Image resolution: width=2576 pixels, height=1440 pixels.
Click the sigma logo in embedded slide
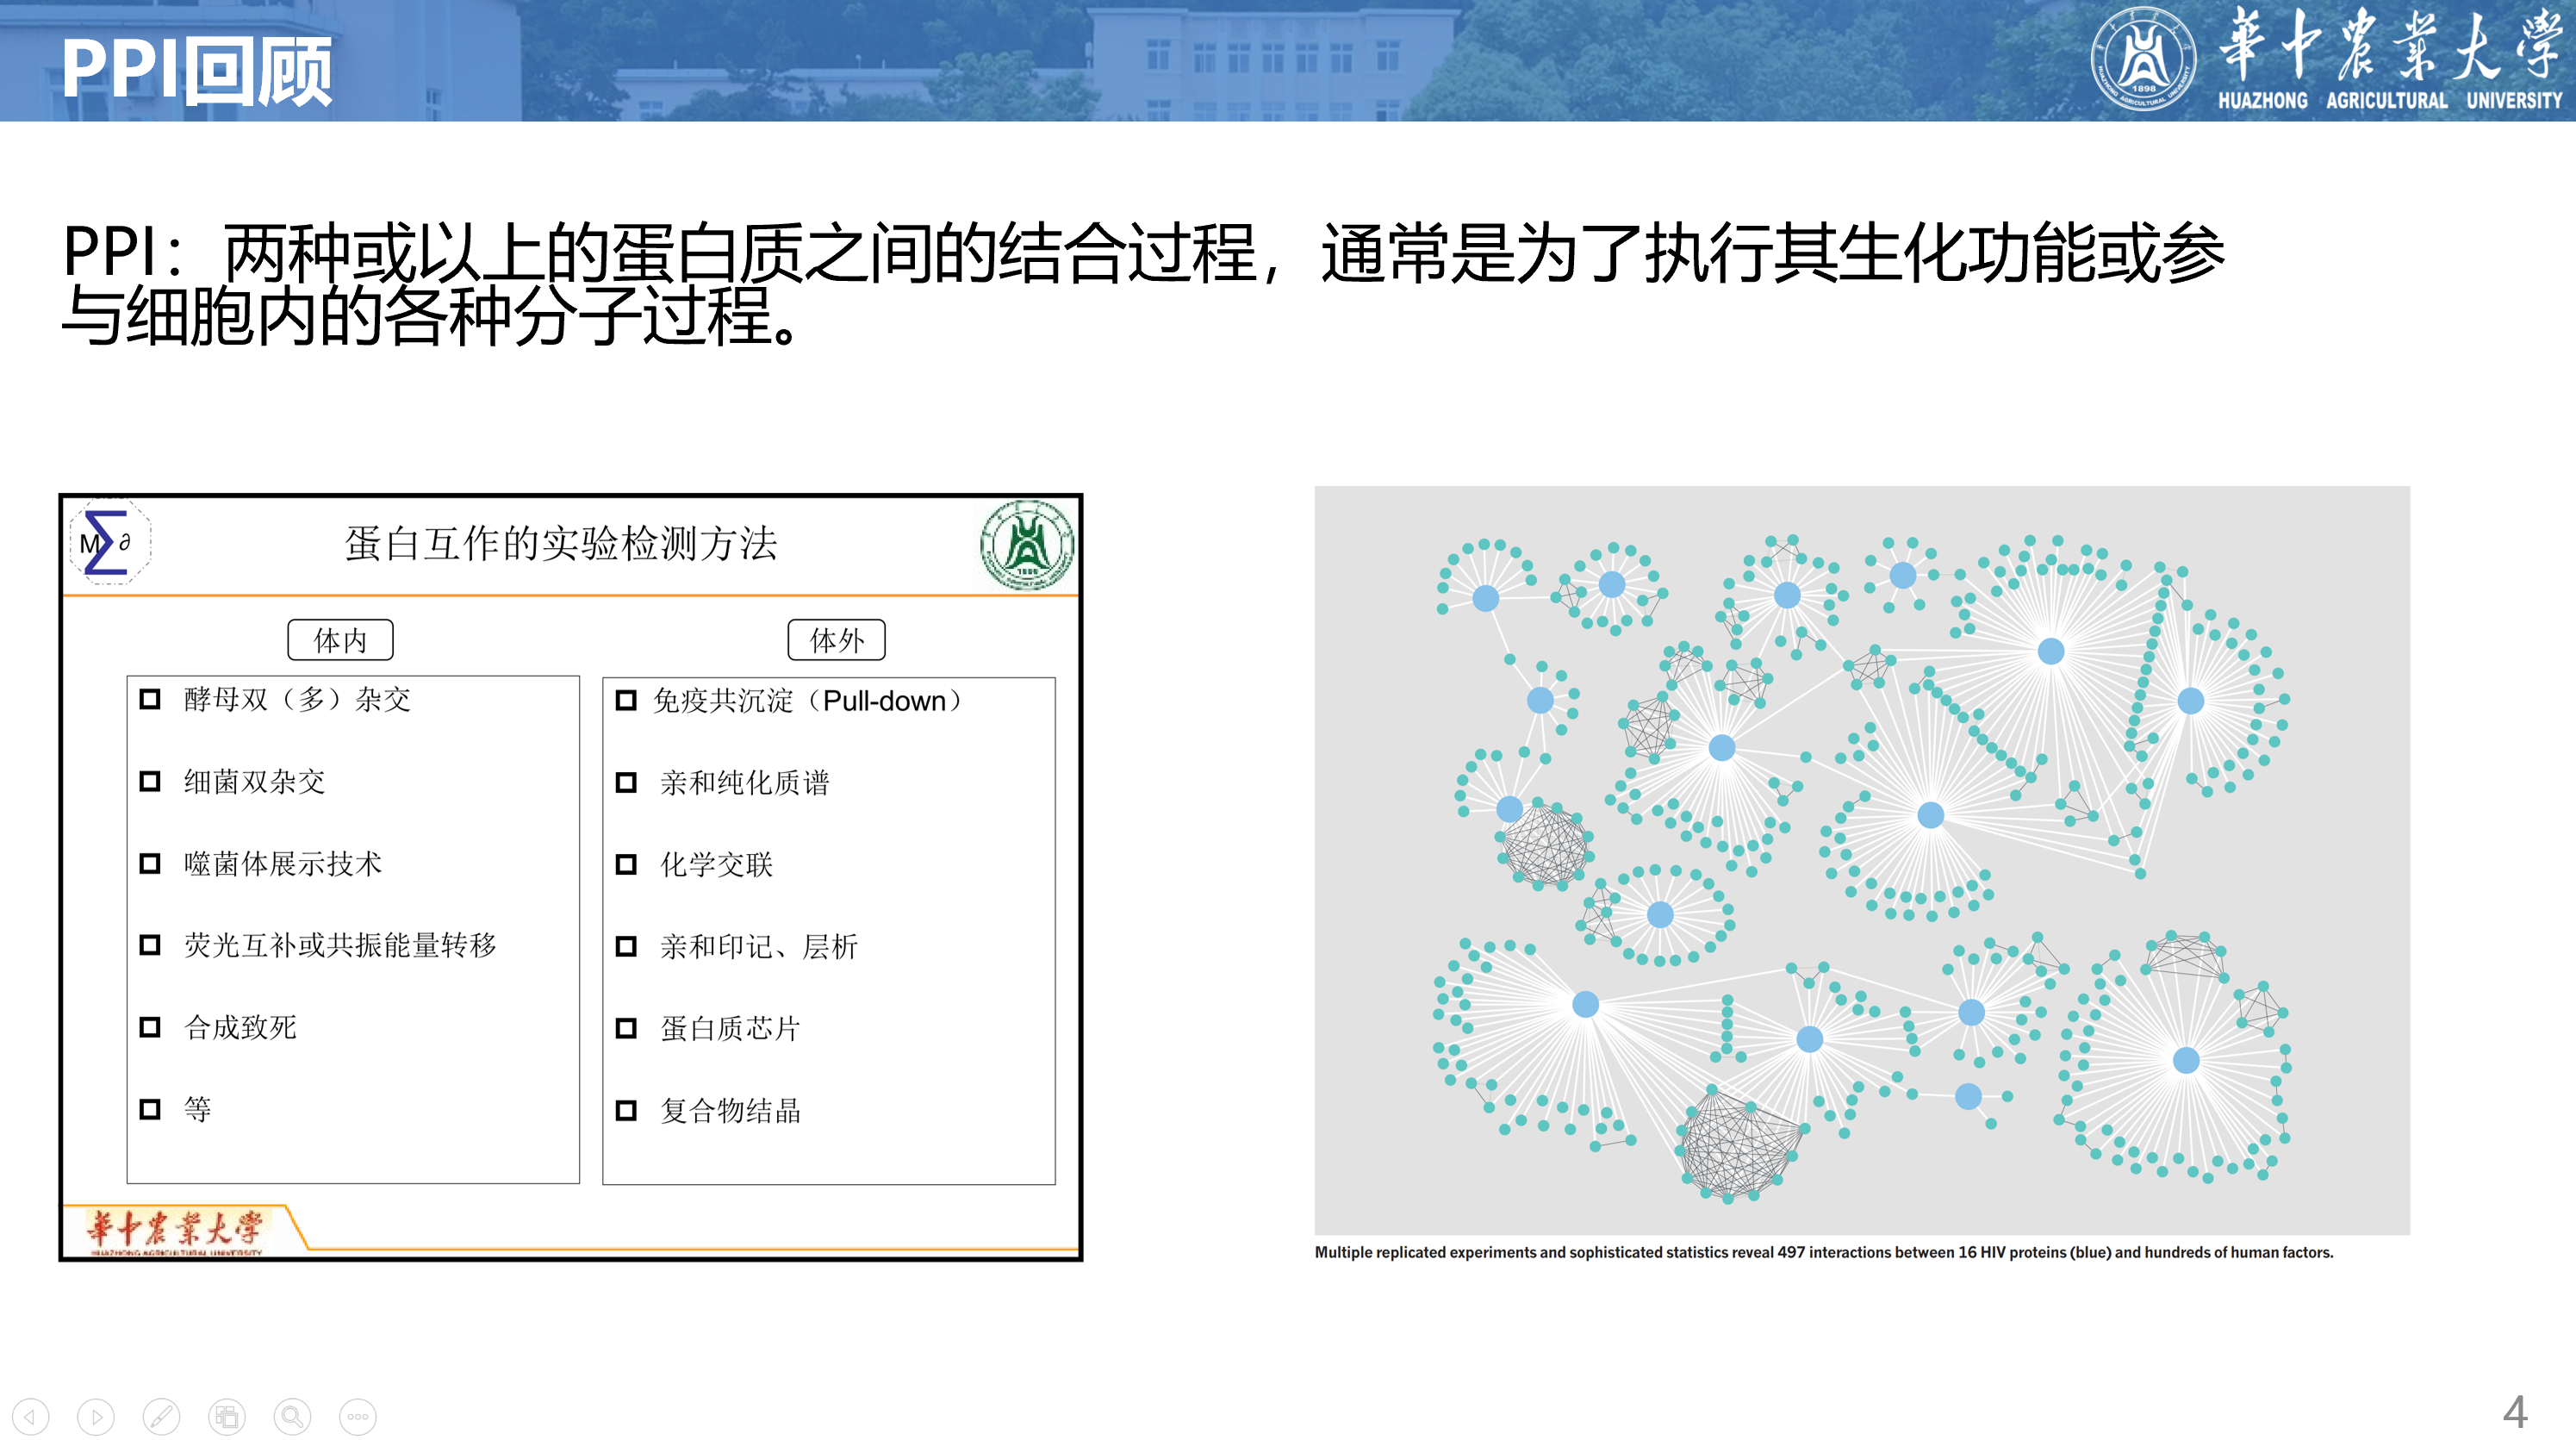(x=109, y=543)
